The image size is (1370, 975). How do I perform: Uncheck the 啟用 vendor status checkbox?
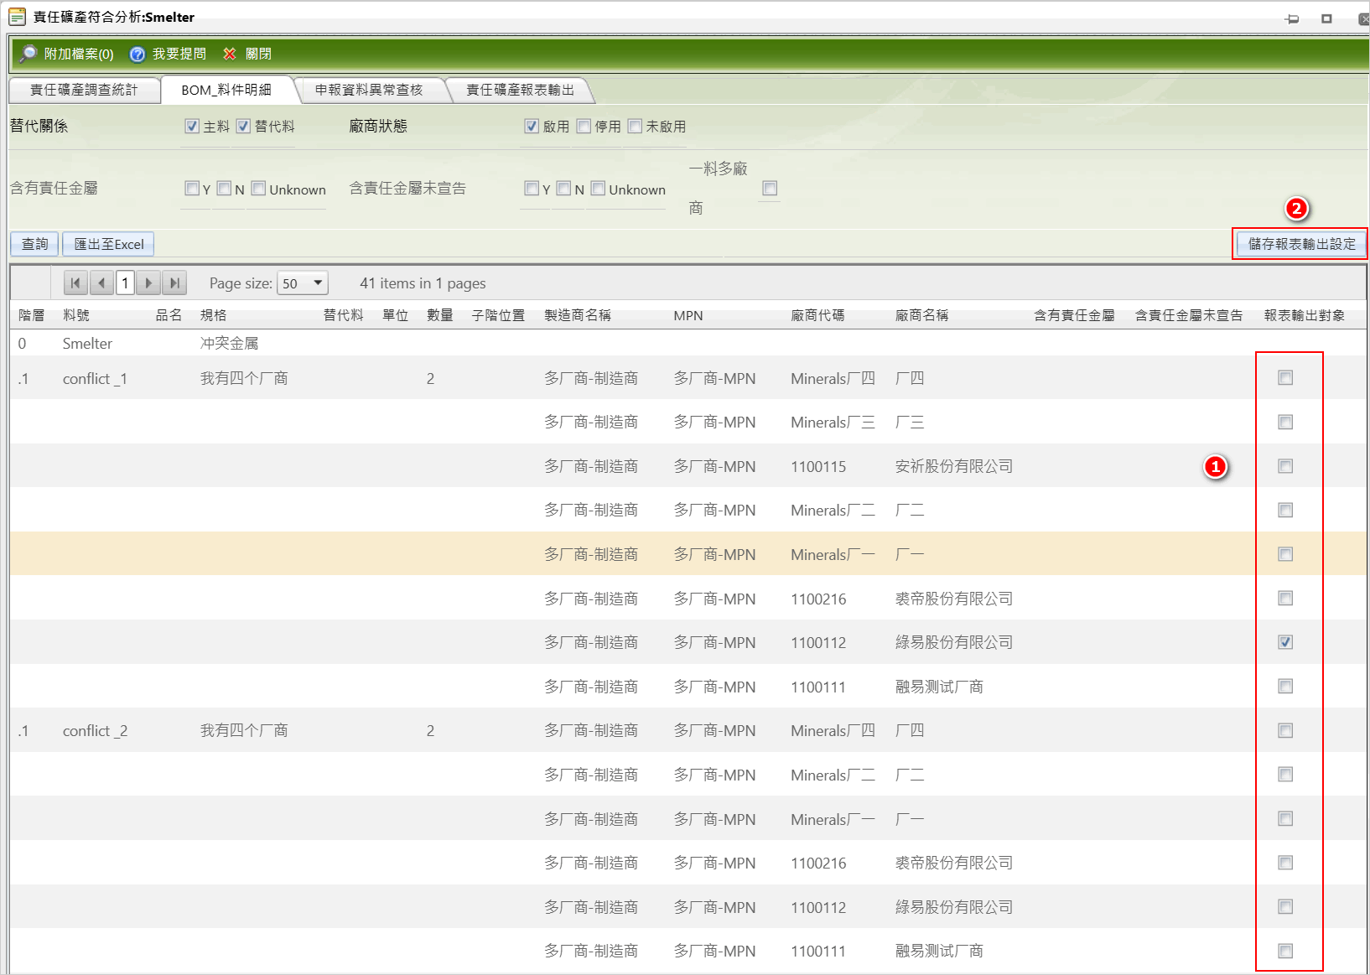pos(531,126)
